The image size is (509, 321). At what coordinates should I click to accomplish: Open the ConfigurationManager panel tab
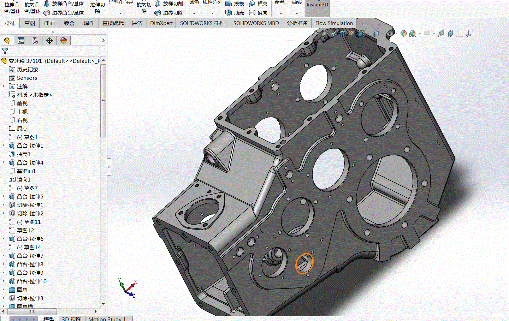(35, 41)
